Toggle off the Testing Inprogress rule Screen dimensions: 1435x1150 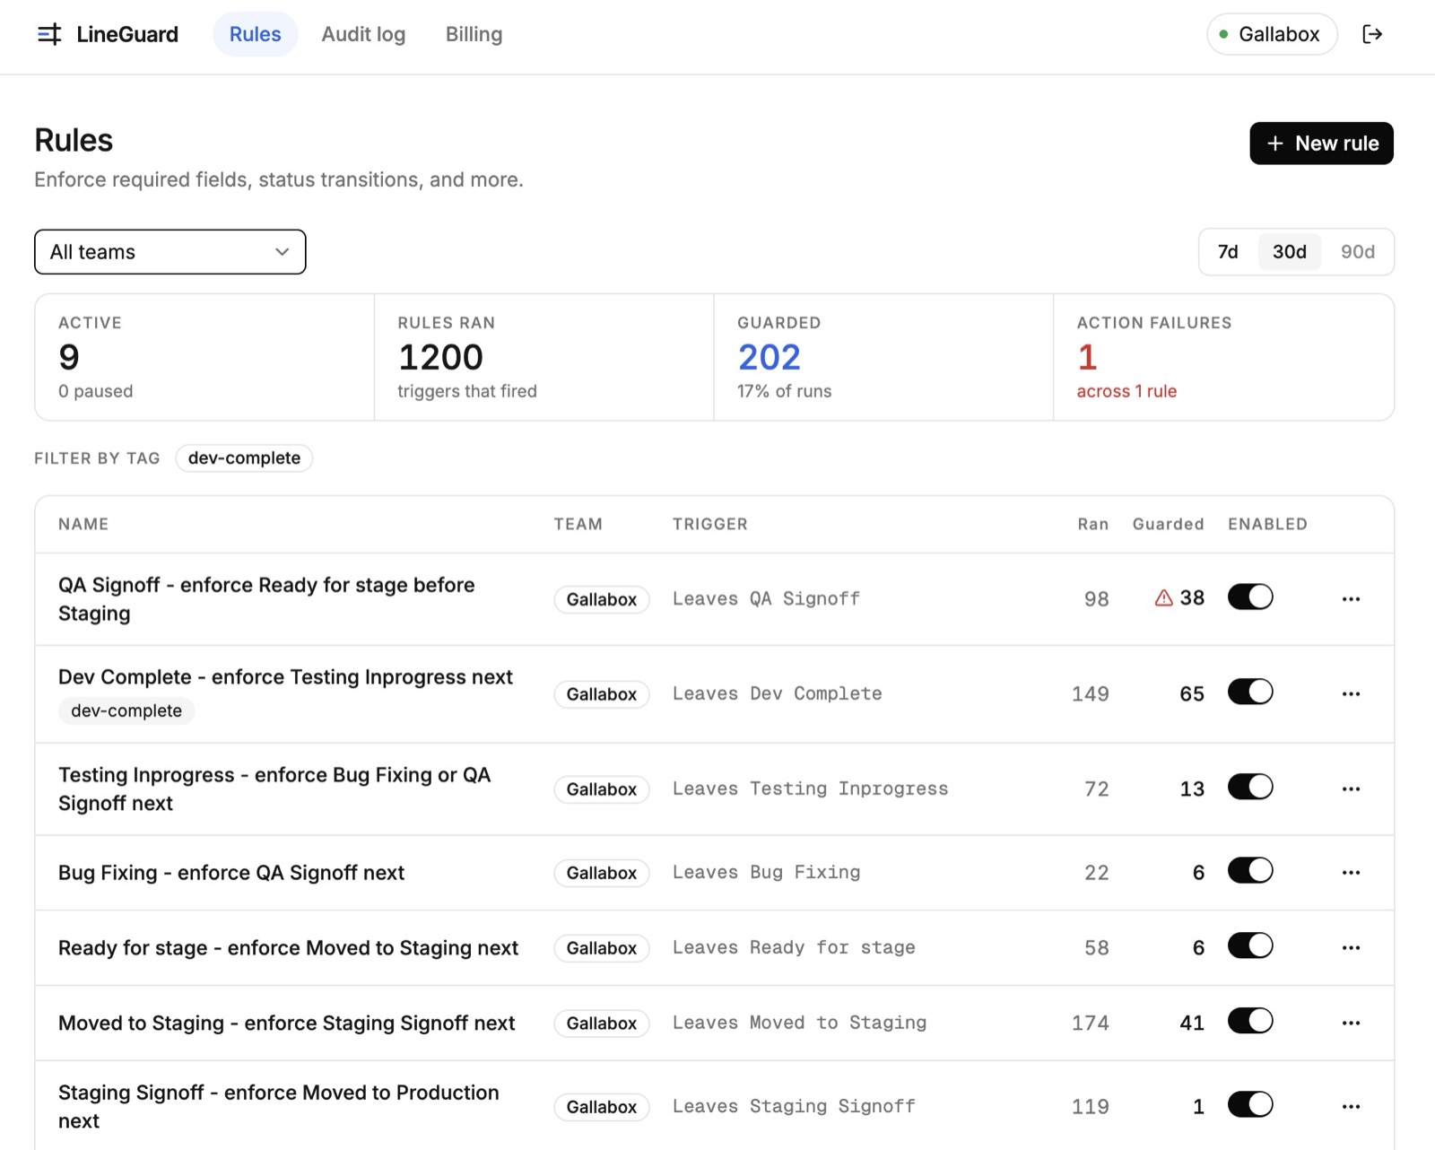click(1250, 787)
